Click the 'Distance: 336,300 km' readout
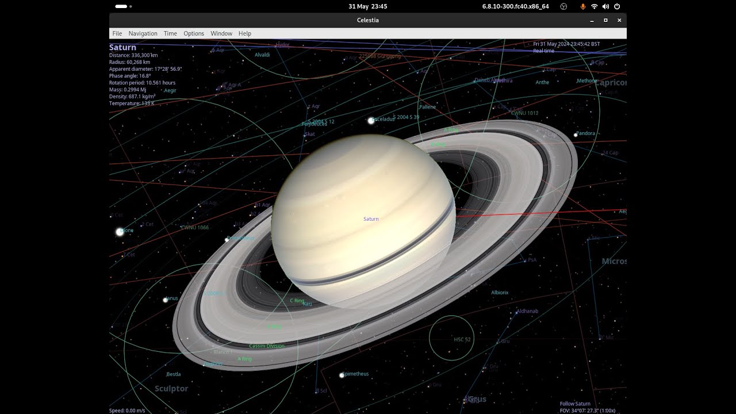This screenshot has height=414, width=736. pyautogui.click(x=133, y=55)
